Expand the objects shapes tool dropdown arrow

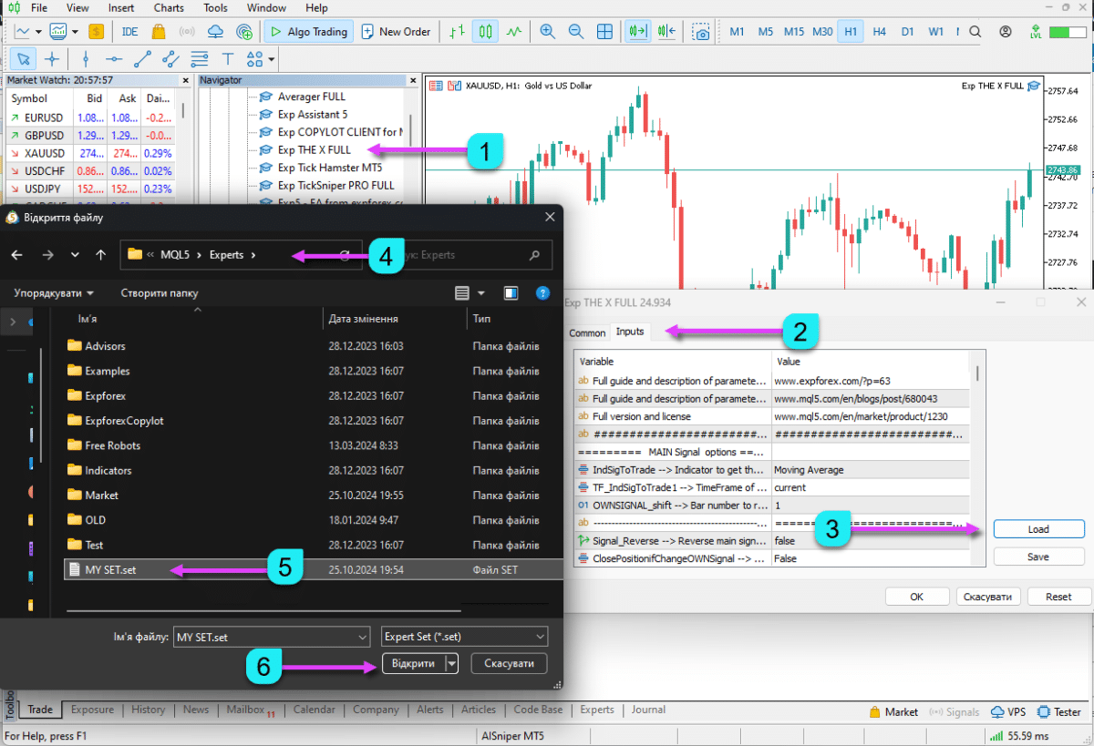click(272, 60)
